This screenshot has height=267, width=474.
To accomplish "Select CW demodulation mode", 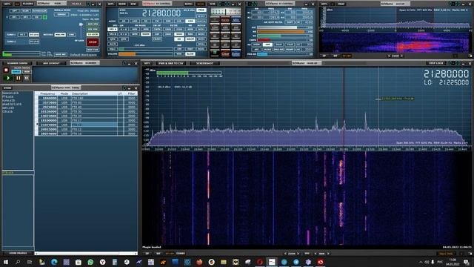I will [x=157, y=22].
